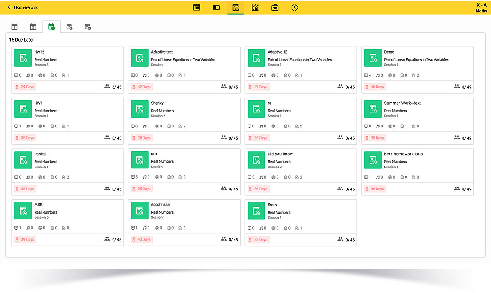This screenshot has width=491, height=293.
Task: Select the green Due Later calendar tab
Action: click(51, 27)
